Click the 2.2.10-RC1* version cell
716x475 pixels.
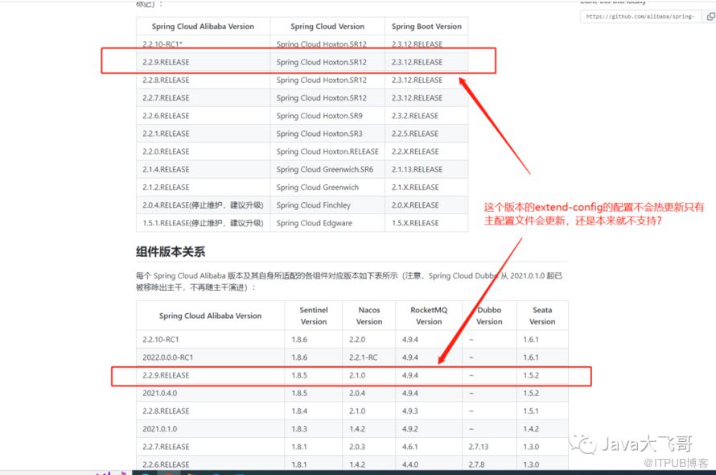165,44
